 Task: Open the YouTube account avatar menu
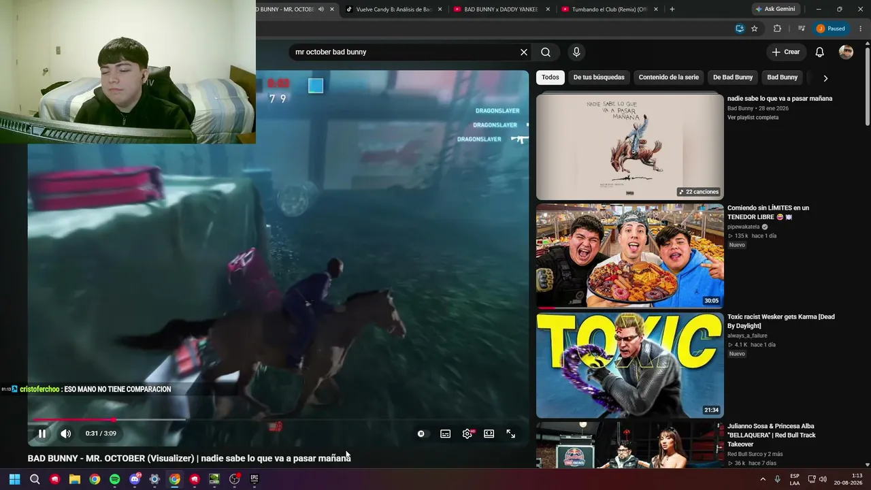pos(846,52)
